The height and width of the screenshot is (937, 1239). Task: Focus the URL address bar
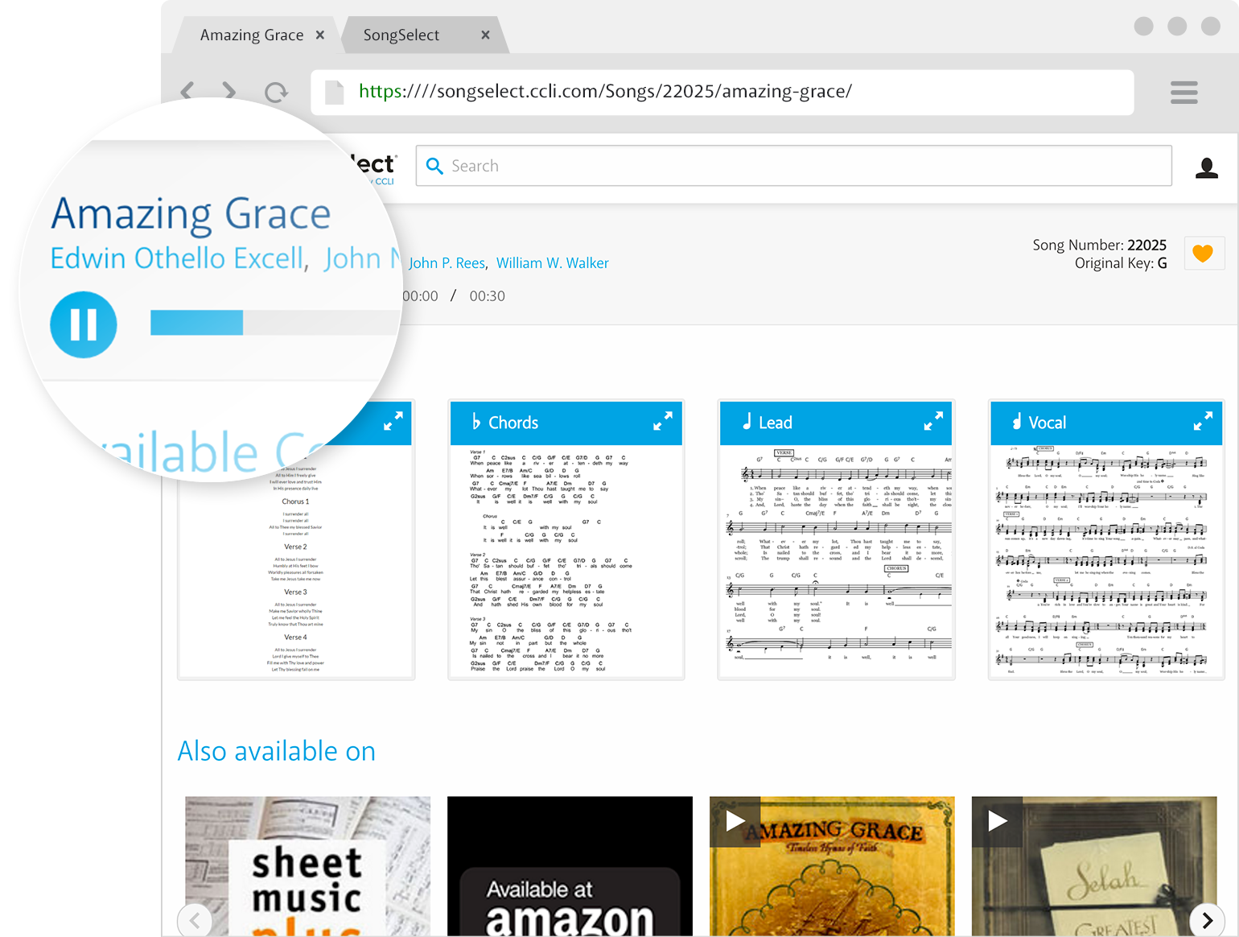pyautogui.click(x=722, y=92)
